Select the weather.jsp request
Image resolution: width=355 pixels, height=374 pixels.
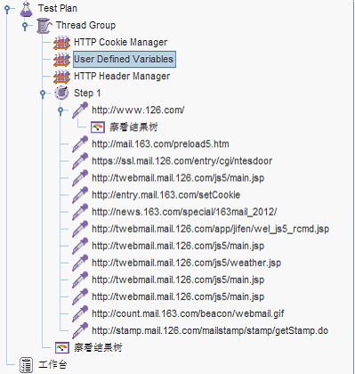(186, 263)
